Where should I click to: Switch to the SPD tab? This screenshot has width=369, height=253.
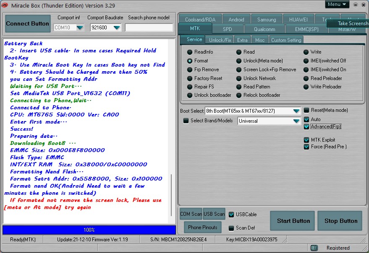tap(228, 29)
